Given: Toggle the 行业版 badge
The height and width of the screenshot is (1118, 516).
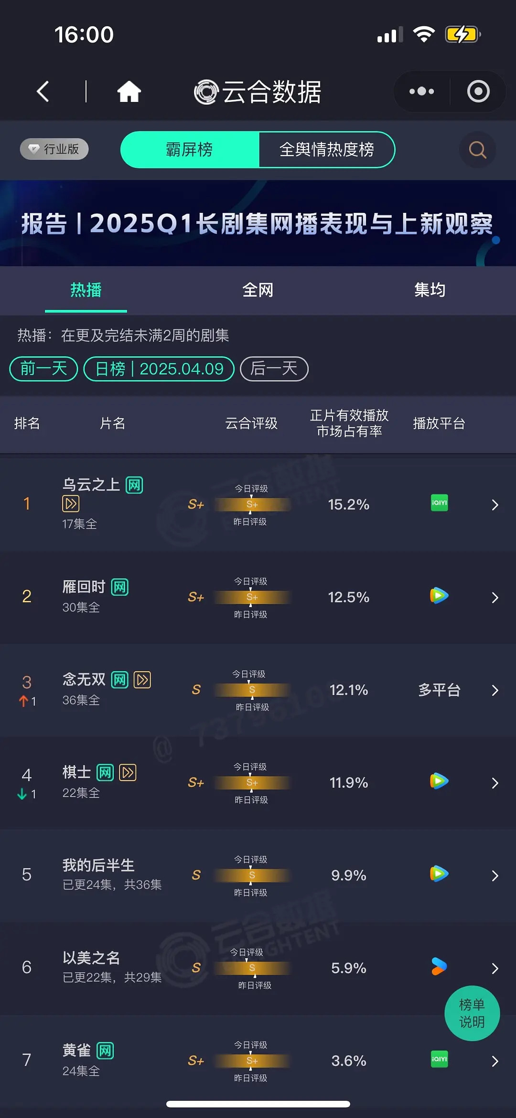Looking at the screenshot, I should tap(54, 149).
